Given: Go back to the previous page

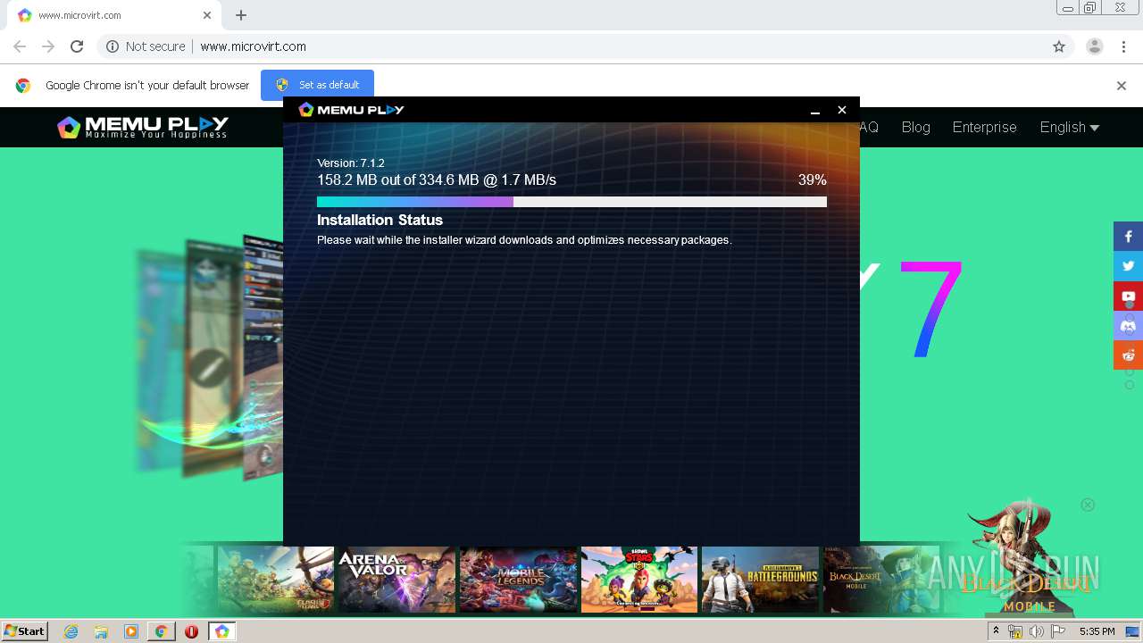Looking at the screenshot, I should [20, 46].
